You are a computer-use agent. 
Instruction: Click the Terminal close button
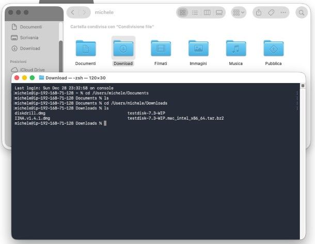pos(17,78)
